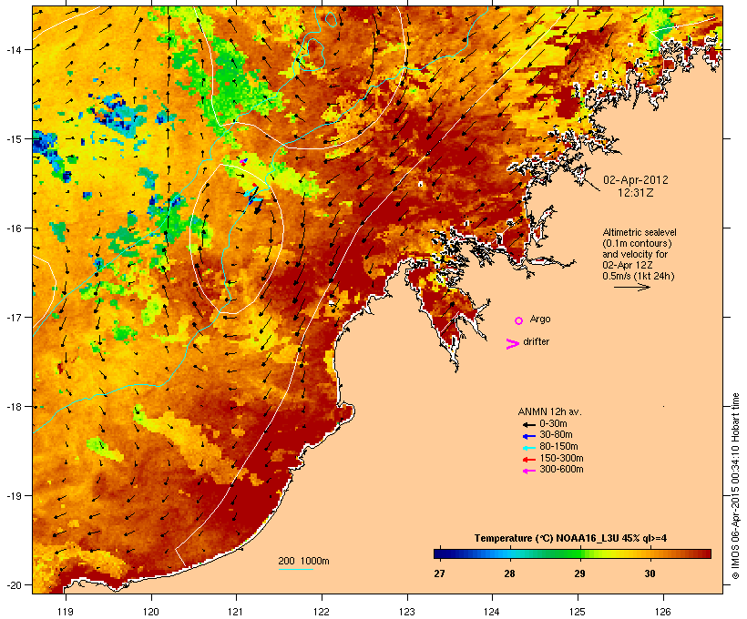Click the 'ANMN 12h av.' heading

pos(549,411)
